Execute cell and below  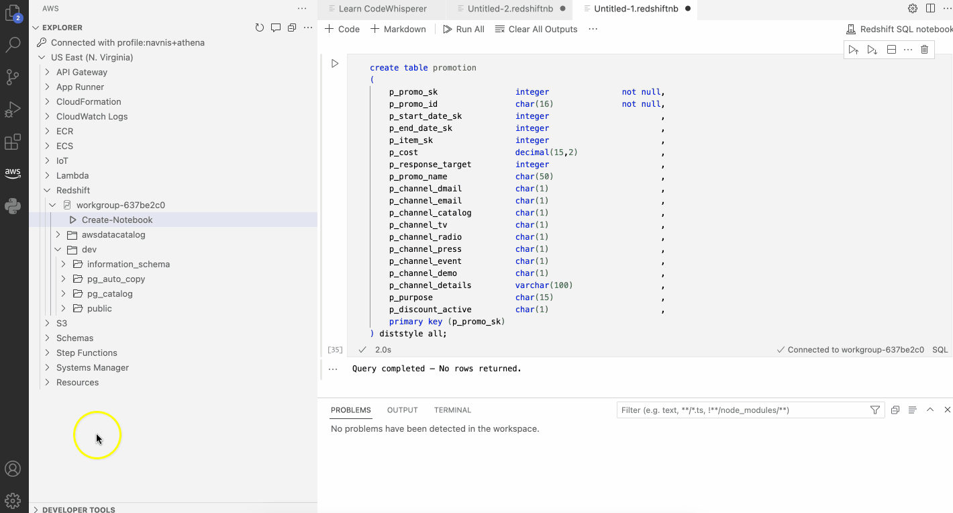[x=872, y=50]
